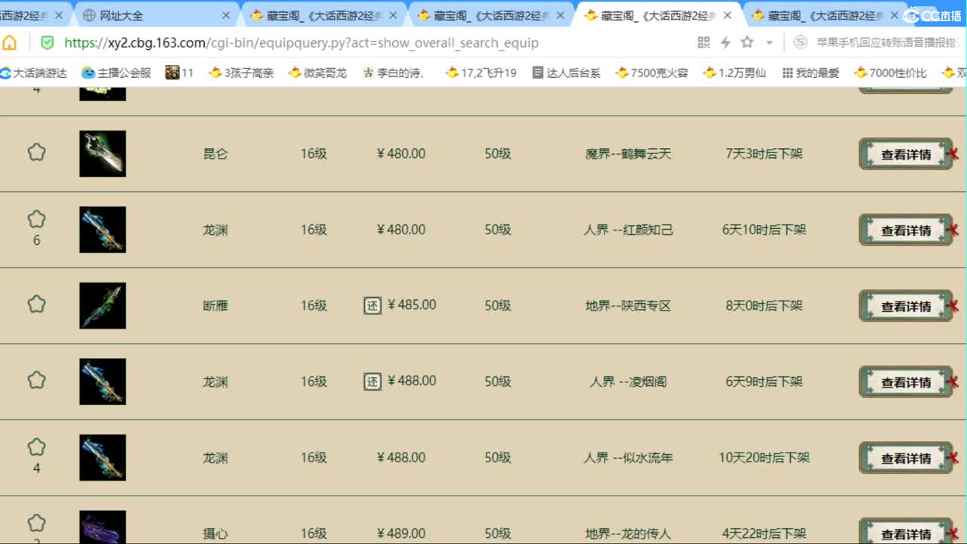Click the 龙渊 似水流年 weapon thumbnail

(103, 458)
